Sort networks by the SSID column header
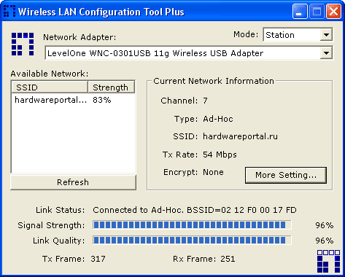Viewport: 345px width, 277px height. click(x=50, y=87)
